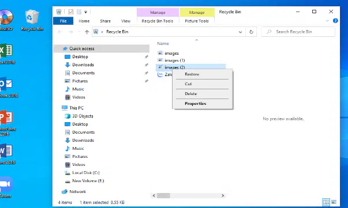Screen dimensions: 348x208
Task: Click the horizontal scrollbar right arrow
Action: (223, 195)
